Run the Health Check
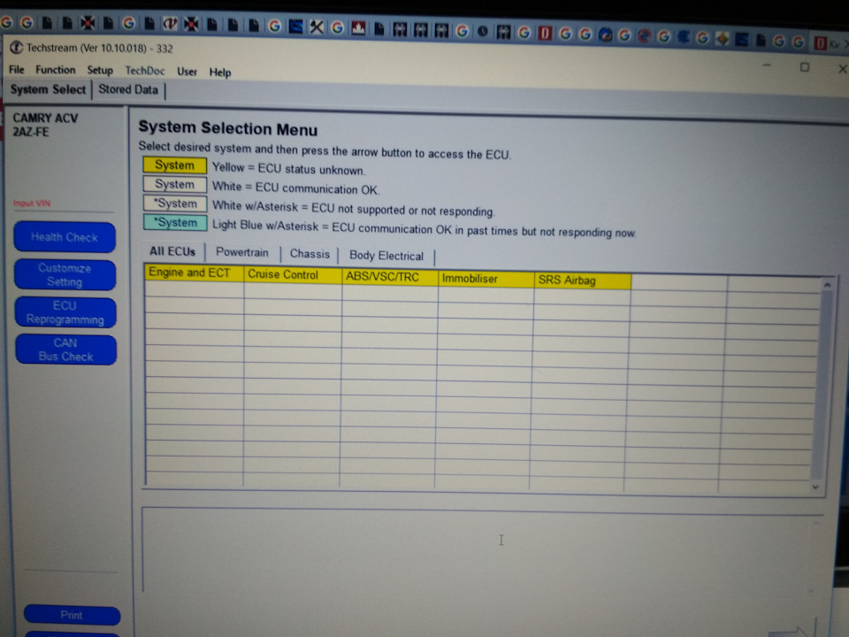 65,237
